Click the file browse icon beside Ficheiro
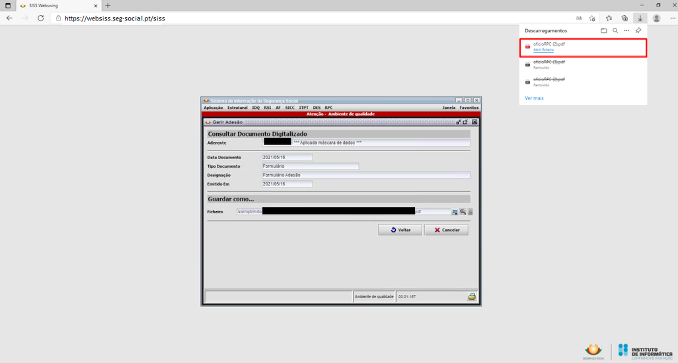 point(455,212)
